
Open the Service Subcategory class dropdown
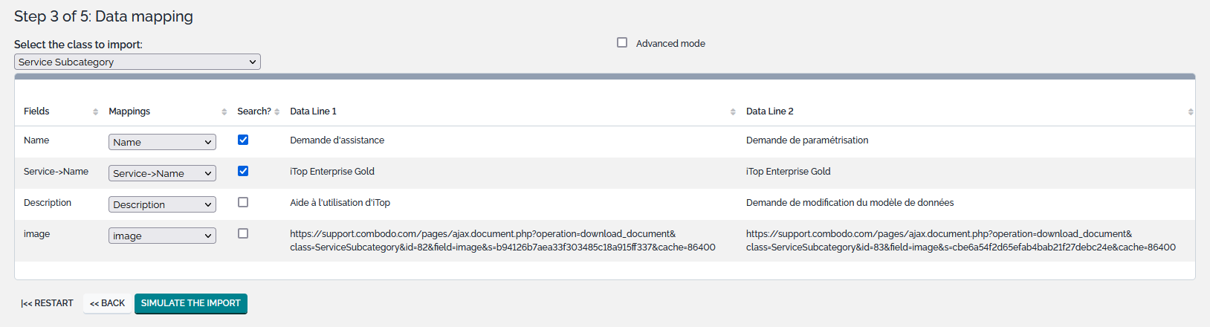(137, 62)
